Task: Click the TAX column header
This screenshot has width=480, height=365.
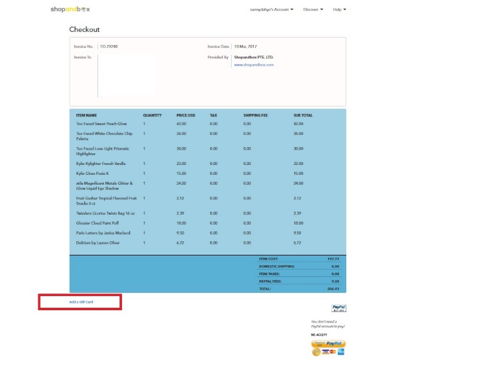Action: click(x=213, y=116)
